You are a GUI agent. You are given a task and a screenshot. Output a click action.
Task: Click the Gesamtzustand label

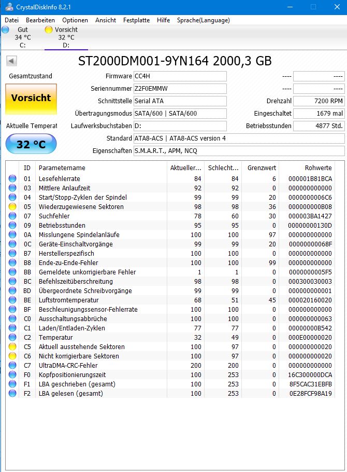[31, 76]
